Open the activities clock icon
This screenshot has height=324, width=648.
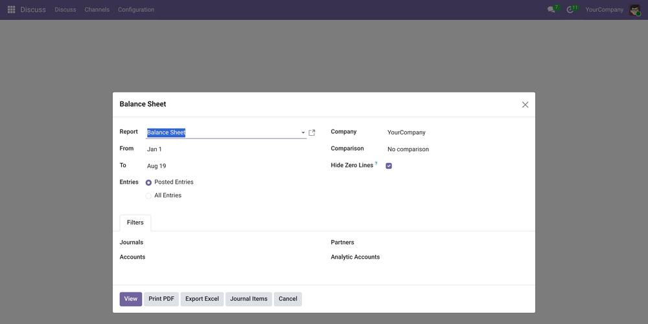click(570, 10)
